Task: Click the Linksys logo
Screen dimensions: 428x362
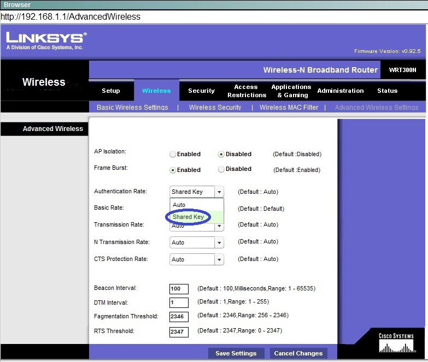Action: 46,41
